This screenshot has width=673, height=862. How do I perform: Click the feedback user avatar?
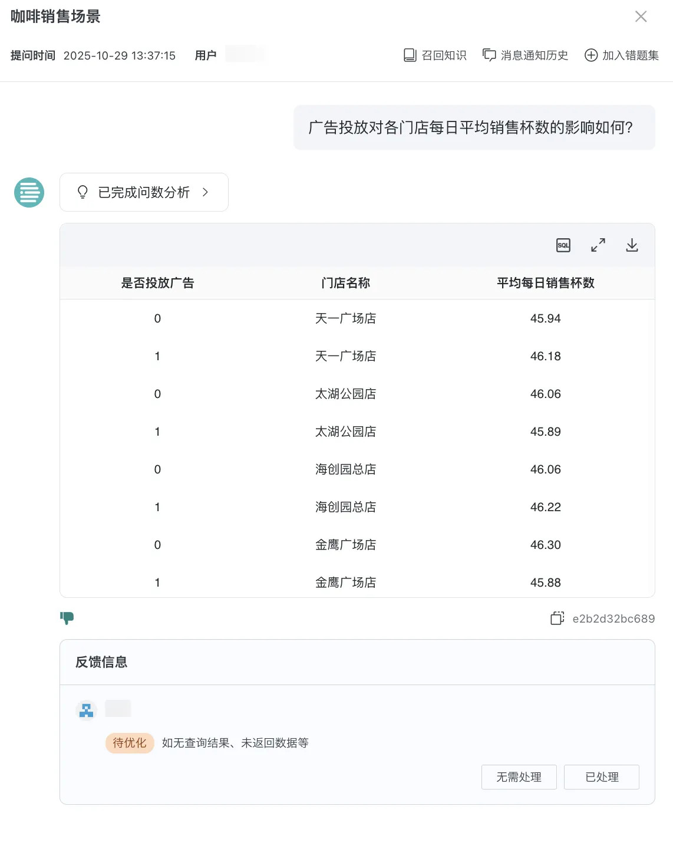coord(87,710)
